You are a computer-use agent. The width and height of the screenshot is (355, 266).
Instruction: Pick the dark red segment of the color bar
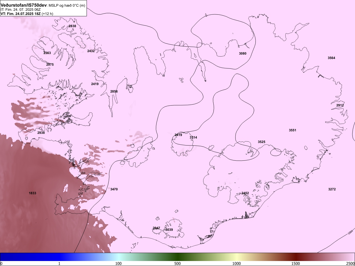296,257
